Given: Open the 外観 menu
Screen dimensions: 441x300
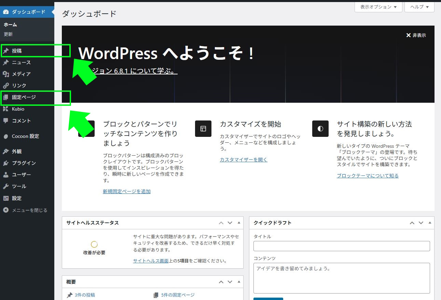Looking at the screenshot, I should point(27,151).
